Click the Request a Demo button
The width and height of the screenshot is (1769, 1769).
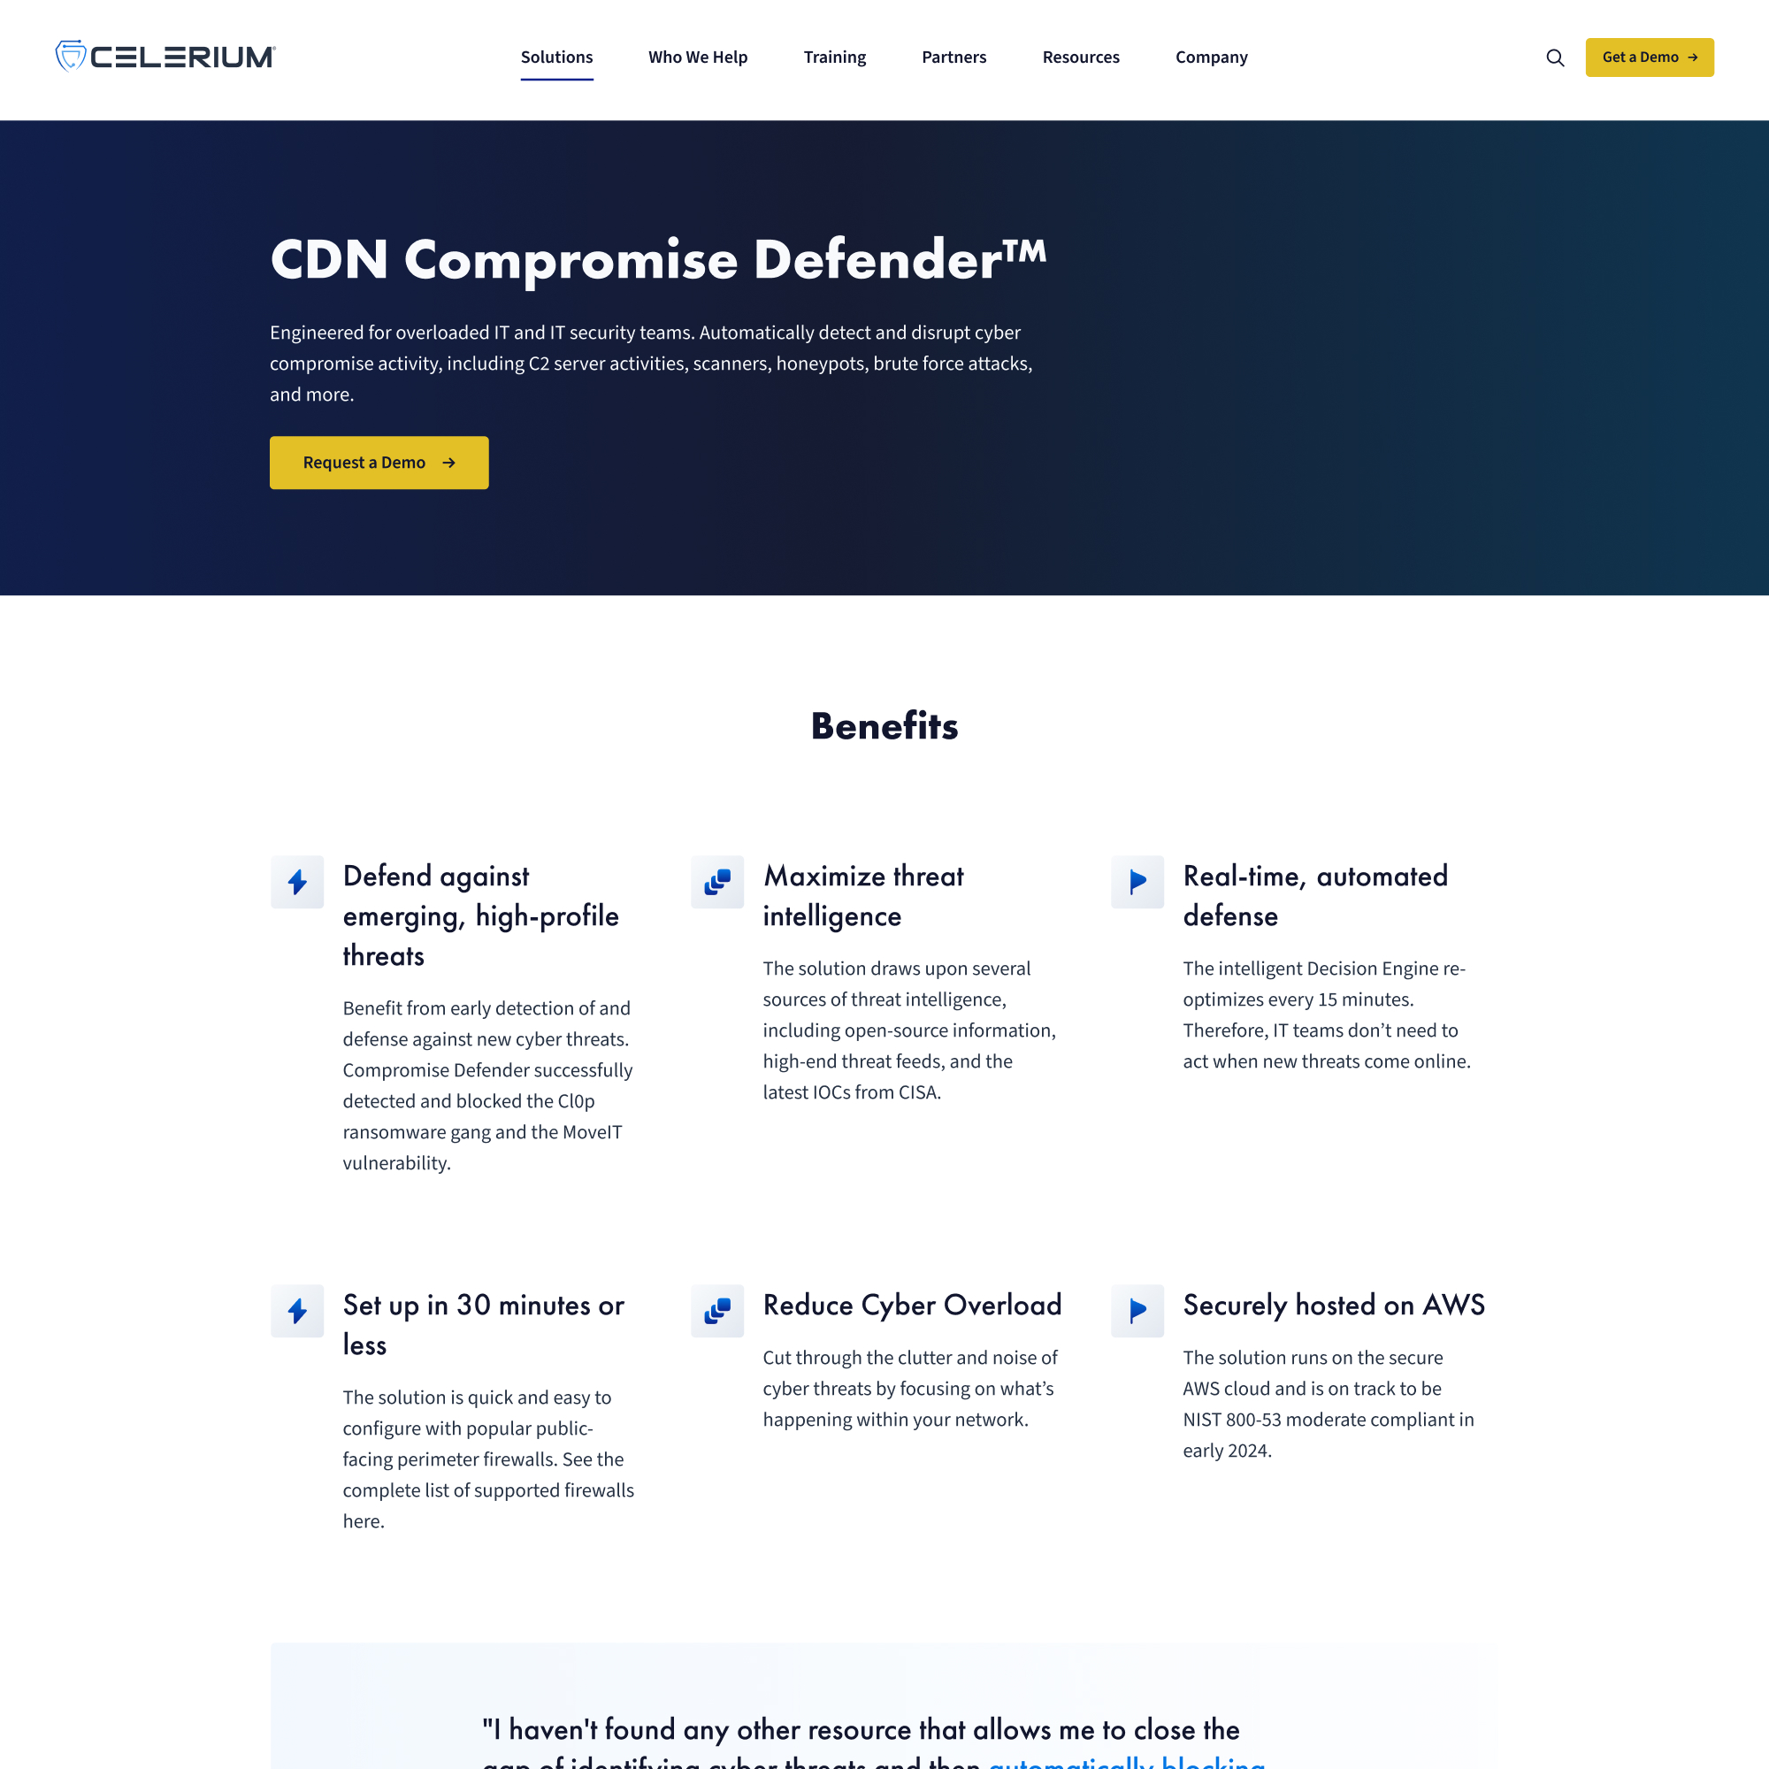point(379,462)
